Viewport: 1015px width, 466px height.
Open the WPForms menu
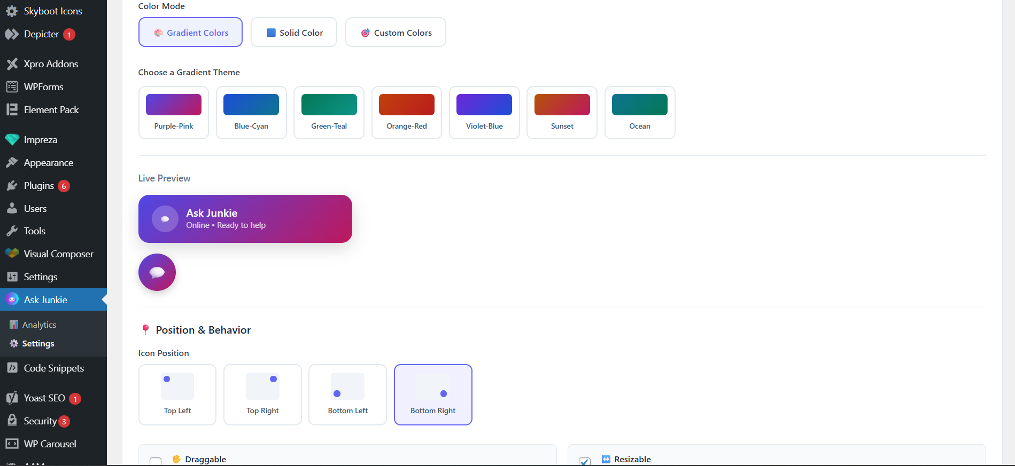(x=53, y=87)
